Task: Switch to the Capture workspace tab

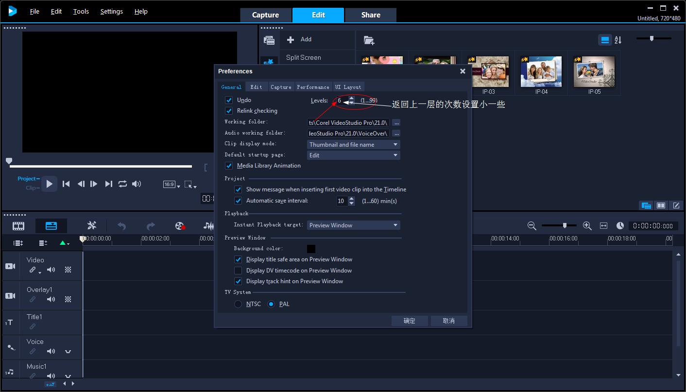Action: [265, 15]
